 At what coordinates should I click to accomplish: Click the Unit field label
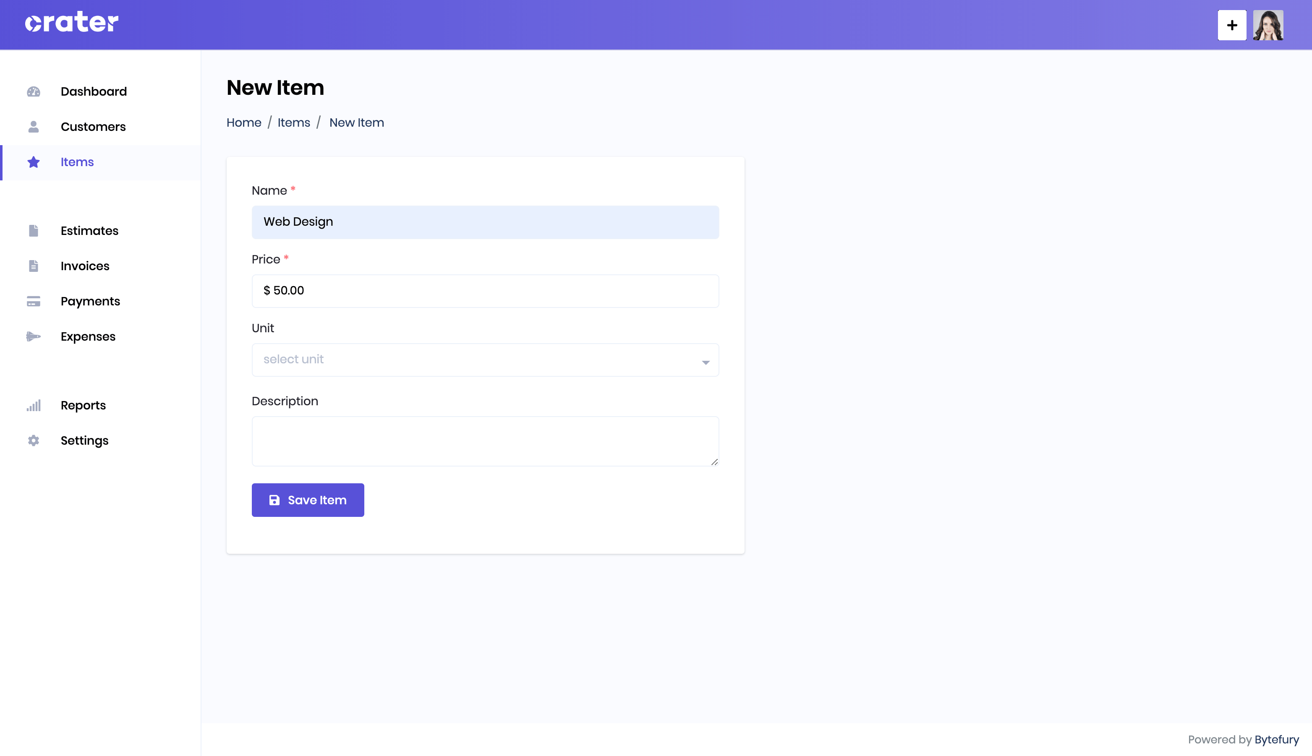[x=263, y=328]
